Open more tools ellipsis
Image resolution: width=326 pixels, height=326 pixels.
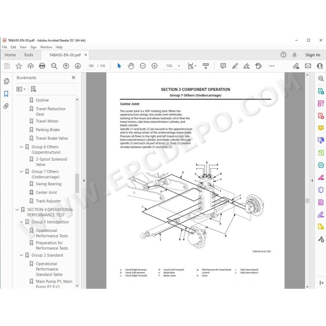coord(272,66)
